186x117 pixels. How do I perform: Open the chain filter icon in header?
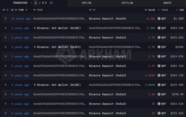(x=4, y=10)
